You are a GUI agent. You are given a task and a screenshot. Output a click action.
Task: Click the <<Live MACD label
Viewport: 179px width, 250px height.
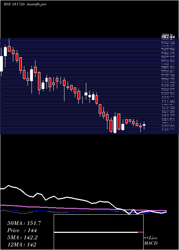point(151,241)
